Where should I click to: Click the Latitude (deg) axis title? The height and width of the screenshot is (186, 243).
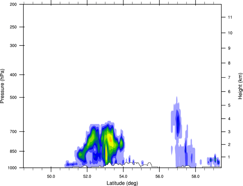[122, 183]
